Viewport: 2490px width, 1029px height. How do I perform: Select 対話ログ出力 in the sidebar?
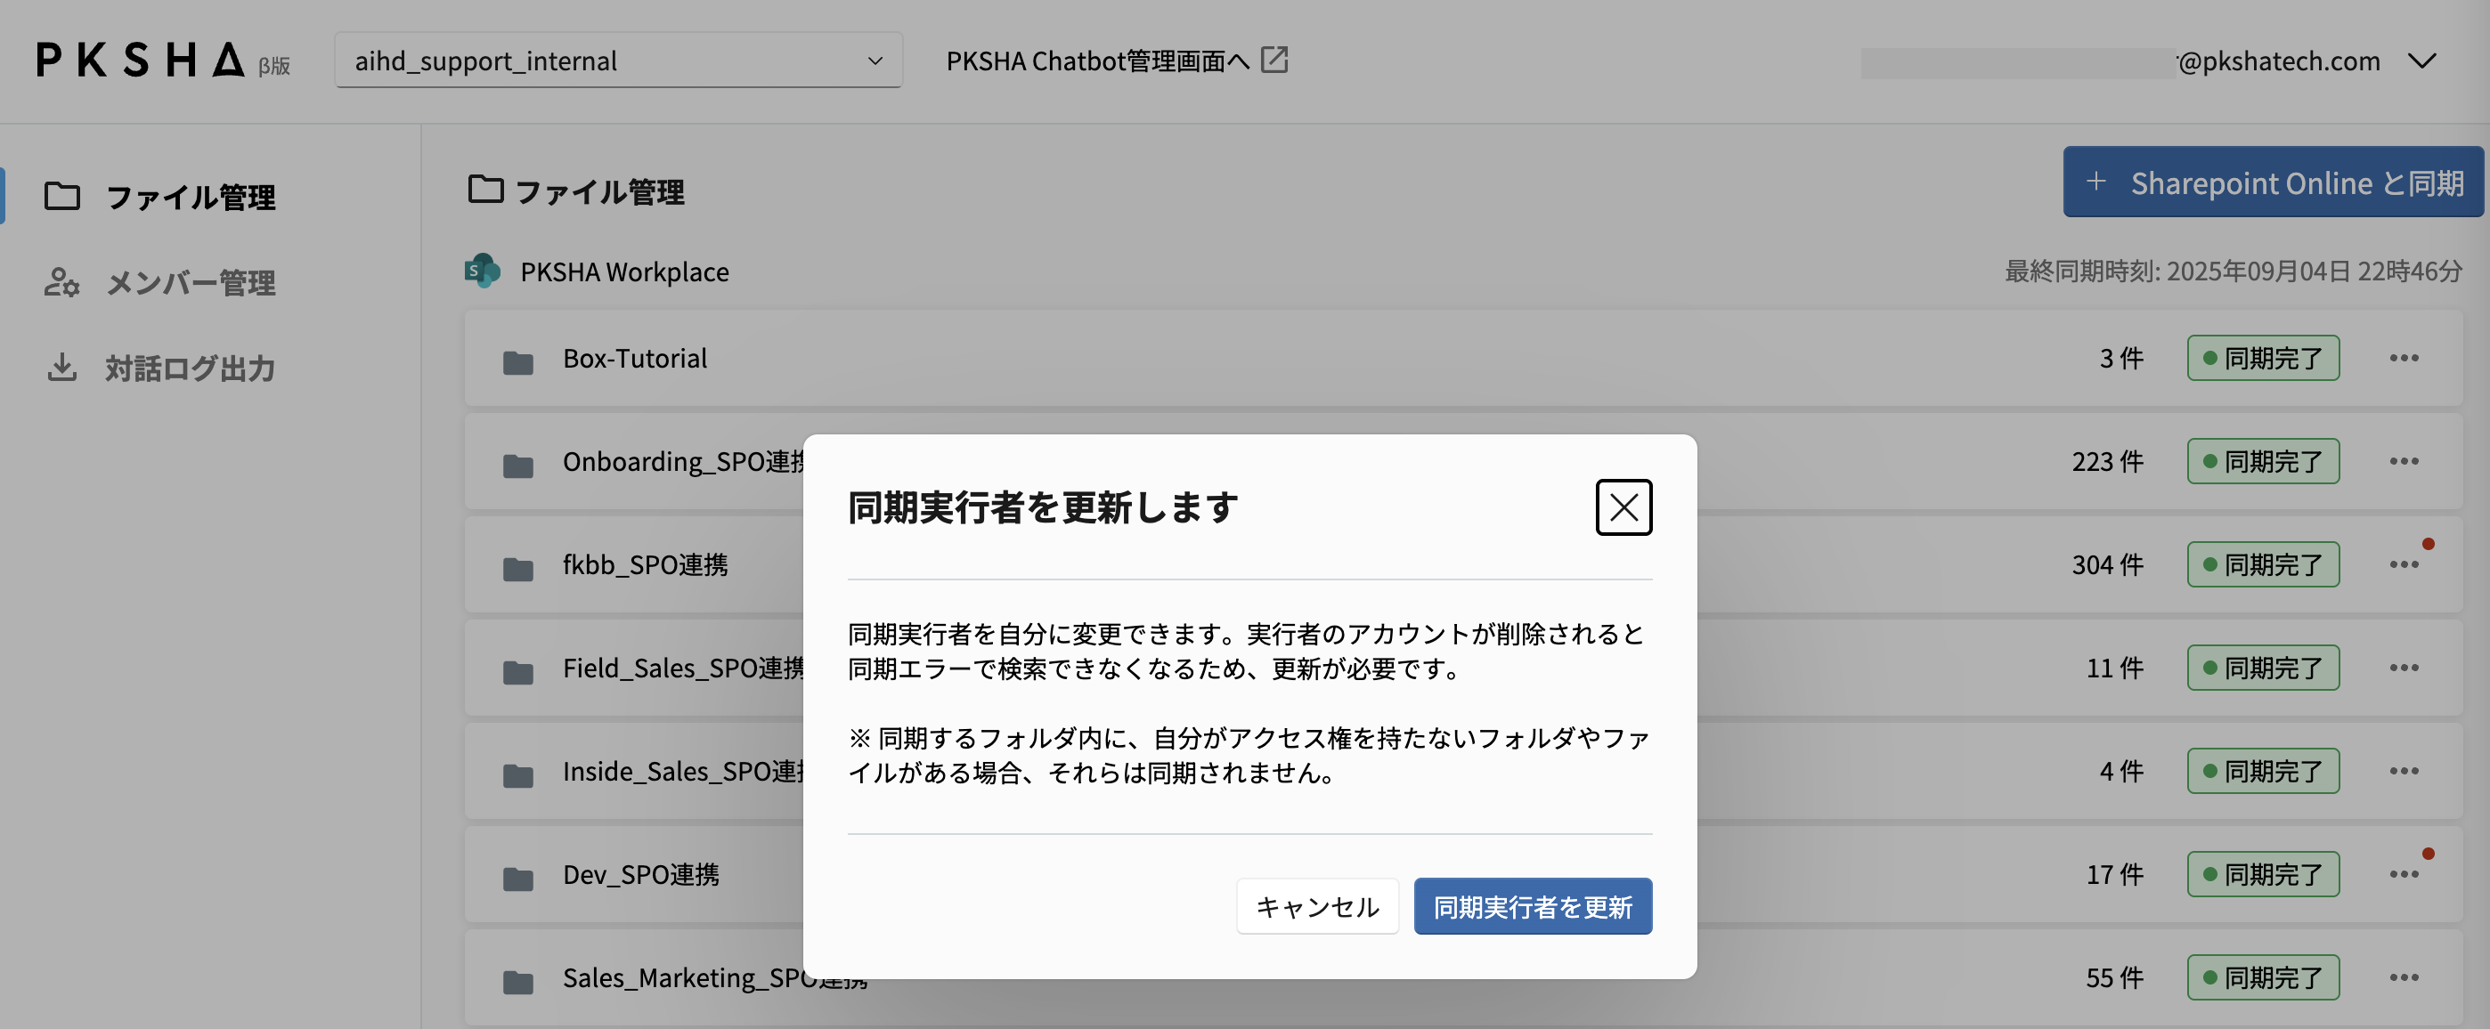tap(190, 369)
